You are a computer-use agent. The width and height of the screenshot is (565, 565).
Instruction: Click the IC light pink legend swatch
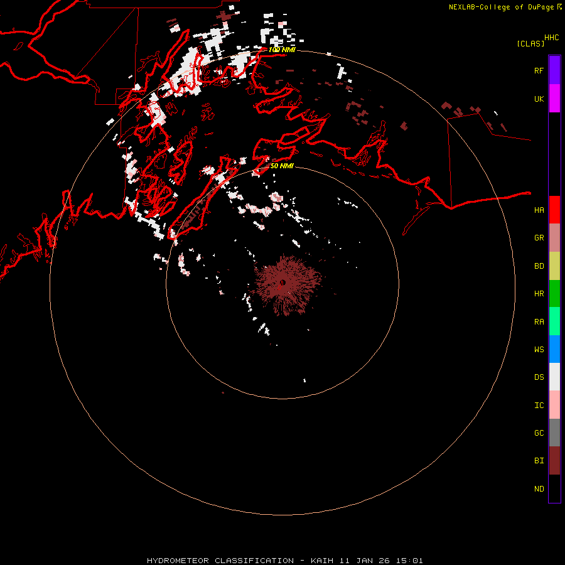(x=554, y=405)
